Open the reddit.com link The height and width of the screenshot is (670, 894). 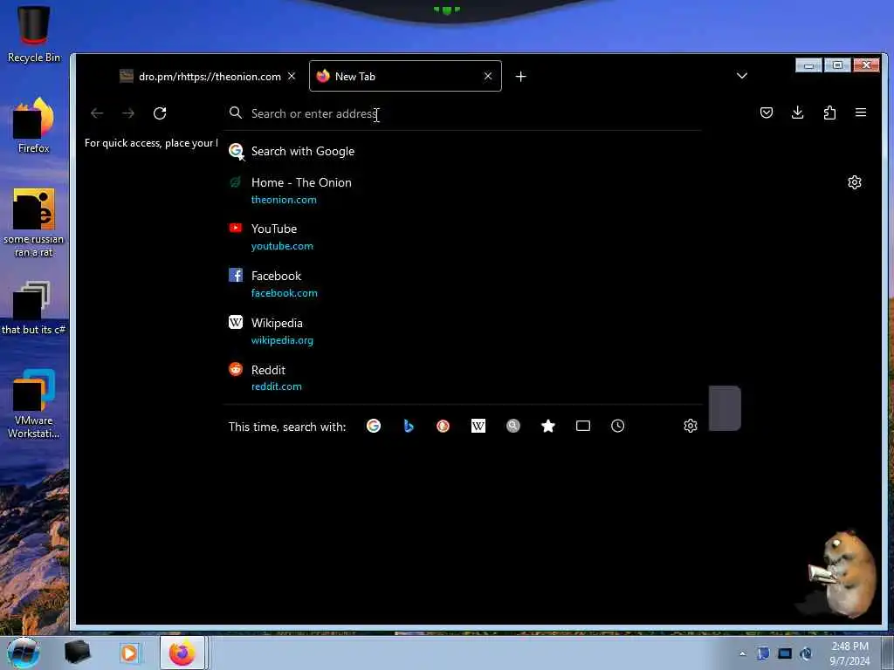[x=277, y=386]
